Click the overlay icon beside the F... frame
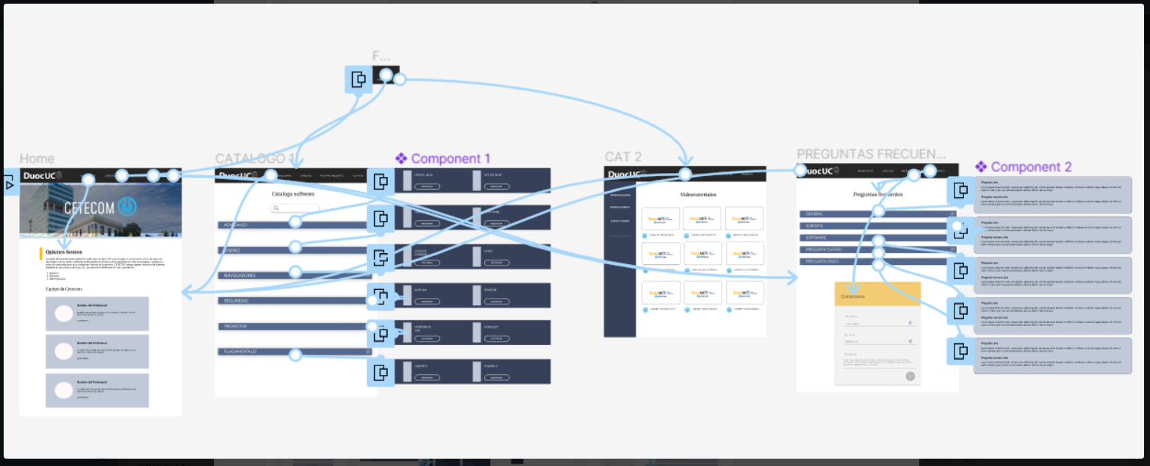Screen dimensions: 1150x466 (359, 79)
